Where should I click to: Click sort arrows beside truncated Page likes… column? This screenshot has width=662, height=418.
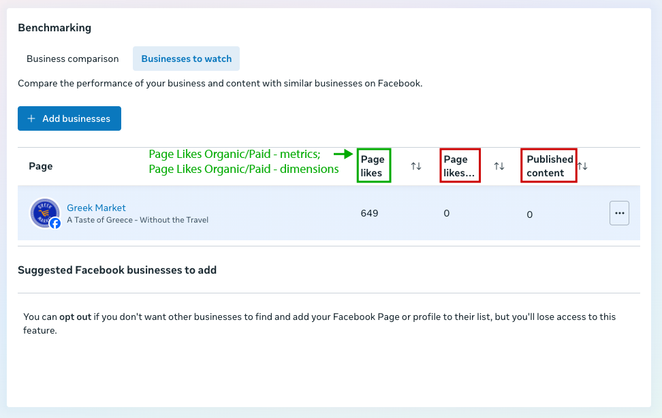[x=499, y=166]
